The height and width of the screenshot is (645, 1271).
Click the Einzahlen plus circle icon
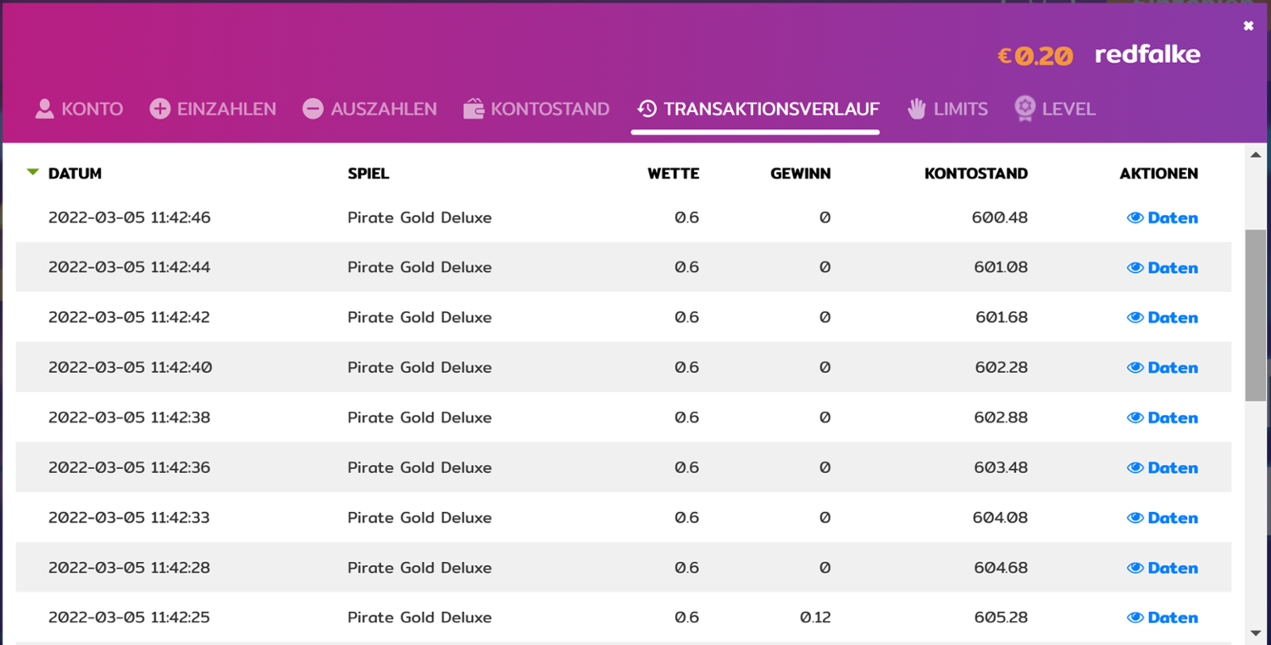[x=160, y=109]
